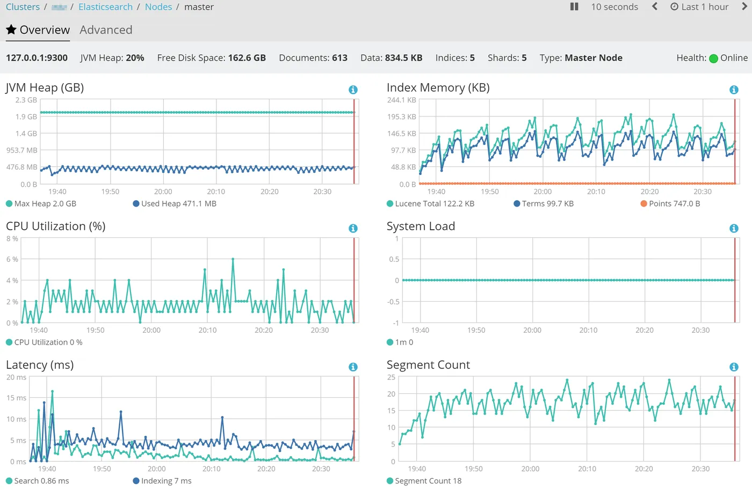The width and height of the screenshot is (752, 490).
Task: Open the blurred cluster name breadcrumb
Action: 59,7
